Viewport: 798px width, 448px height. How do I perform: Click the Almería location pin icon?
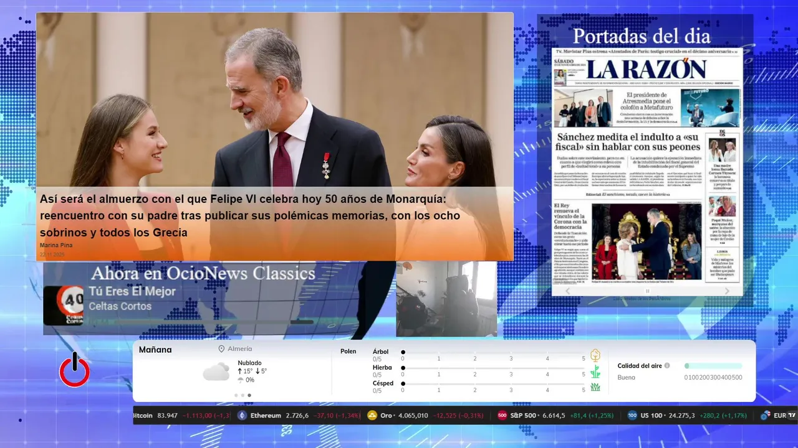221,349
